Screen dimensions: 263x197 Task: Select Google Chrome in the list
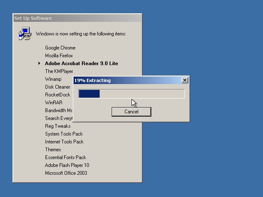click(60, 48)
